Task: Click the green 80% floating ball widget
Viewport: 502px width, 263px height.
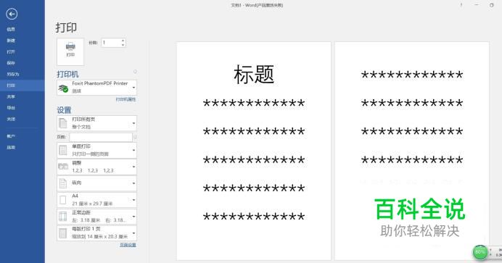Action: coord(480,252)
